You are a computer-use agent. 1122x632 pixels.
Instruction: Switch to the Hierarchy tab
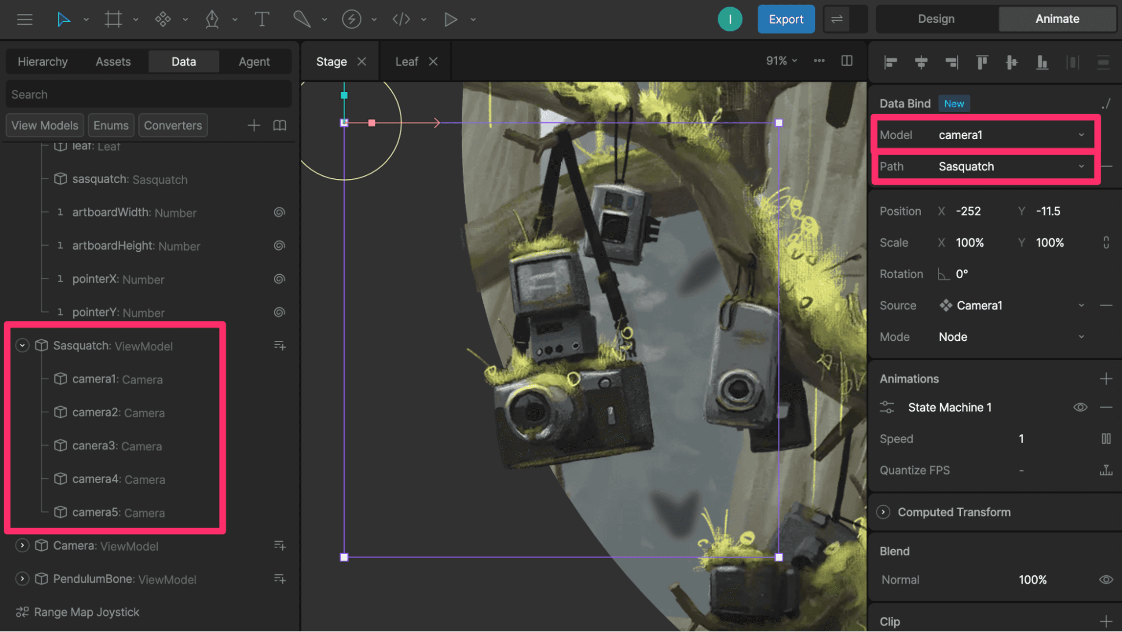(x=43, y=62)
